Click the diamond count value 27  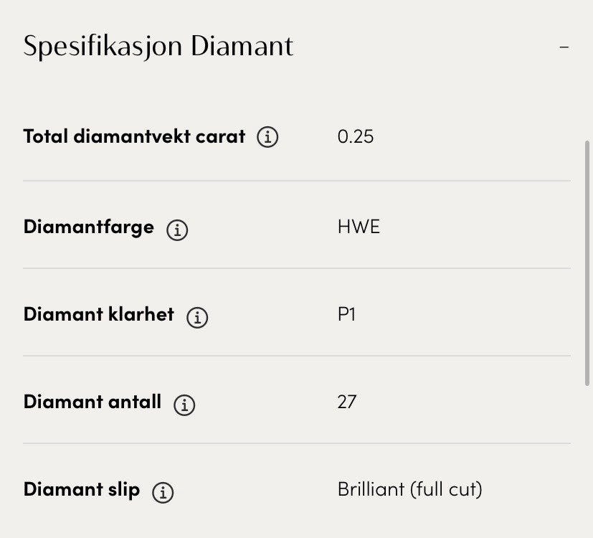click(346, 402)
